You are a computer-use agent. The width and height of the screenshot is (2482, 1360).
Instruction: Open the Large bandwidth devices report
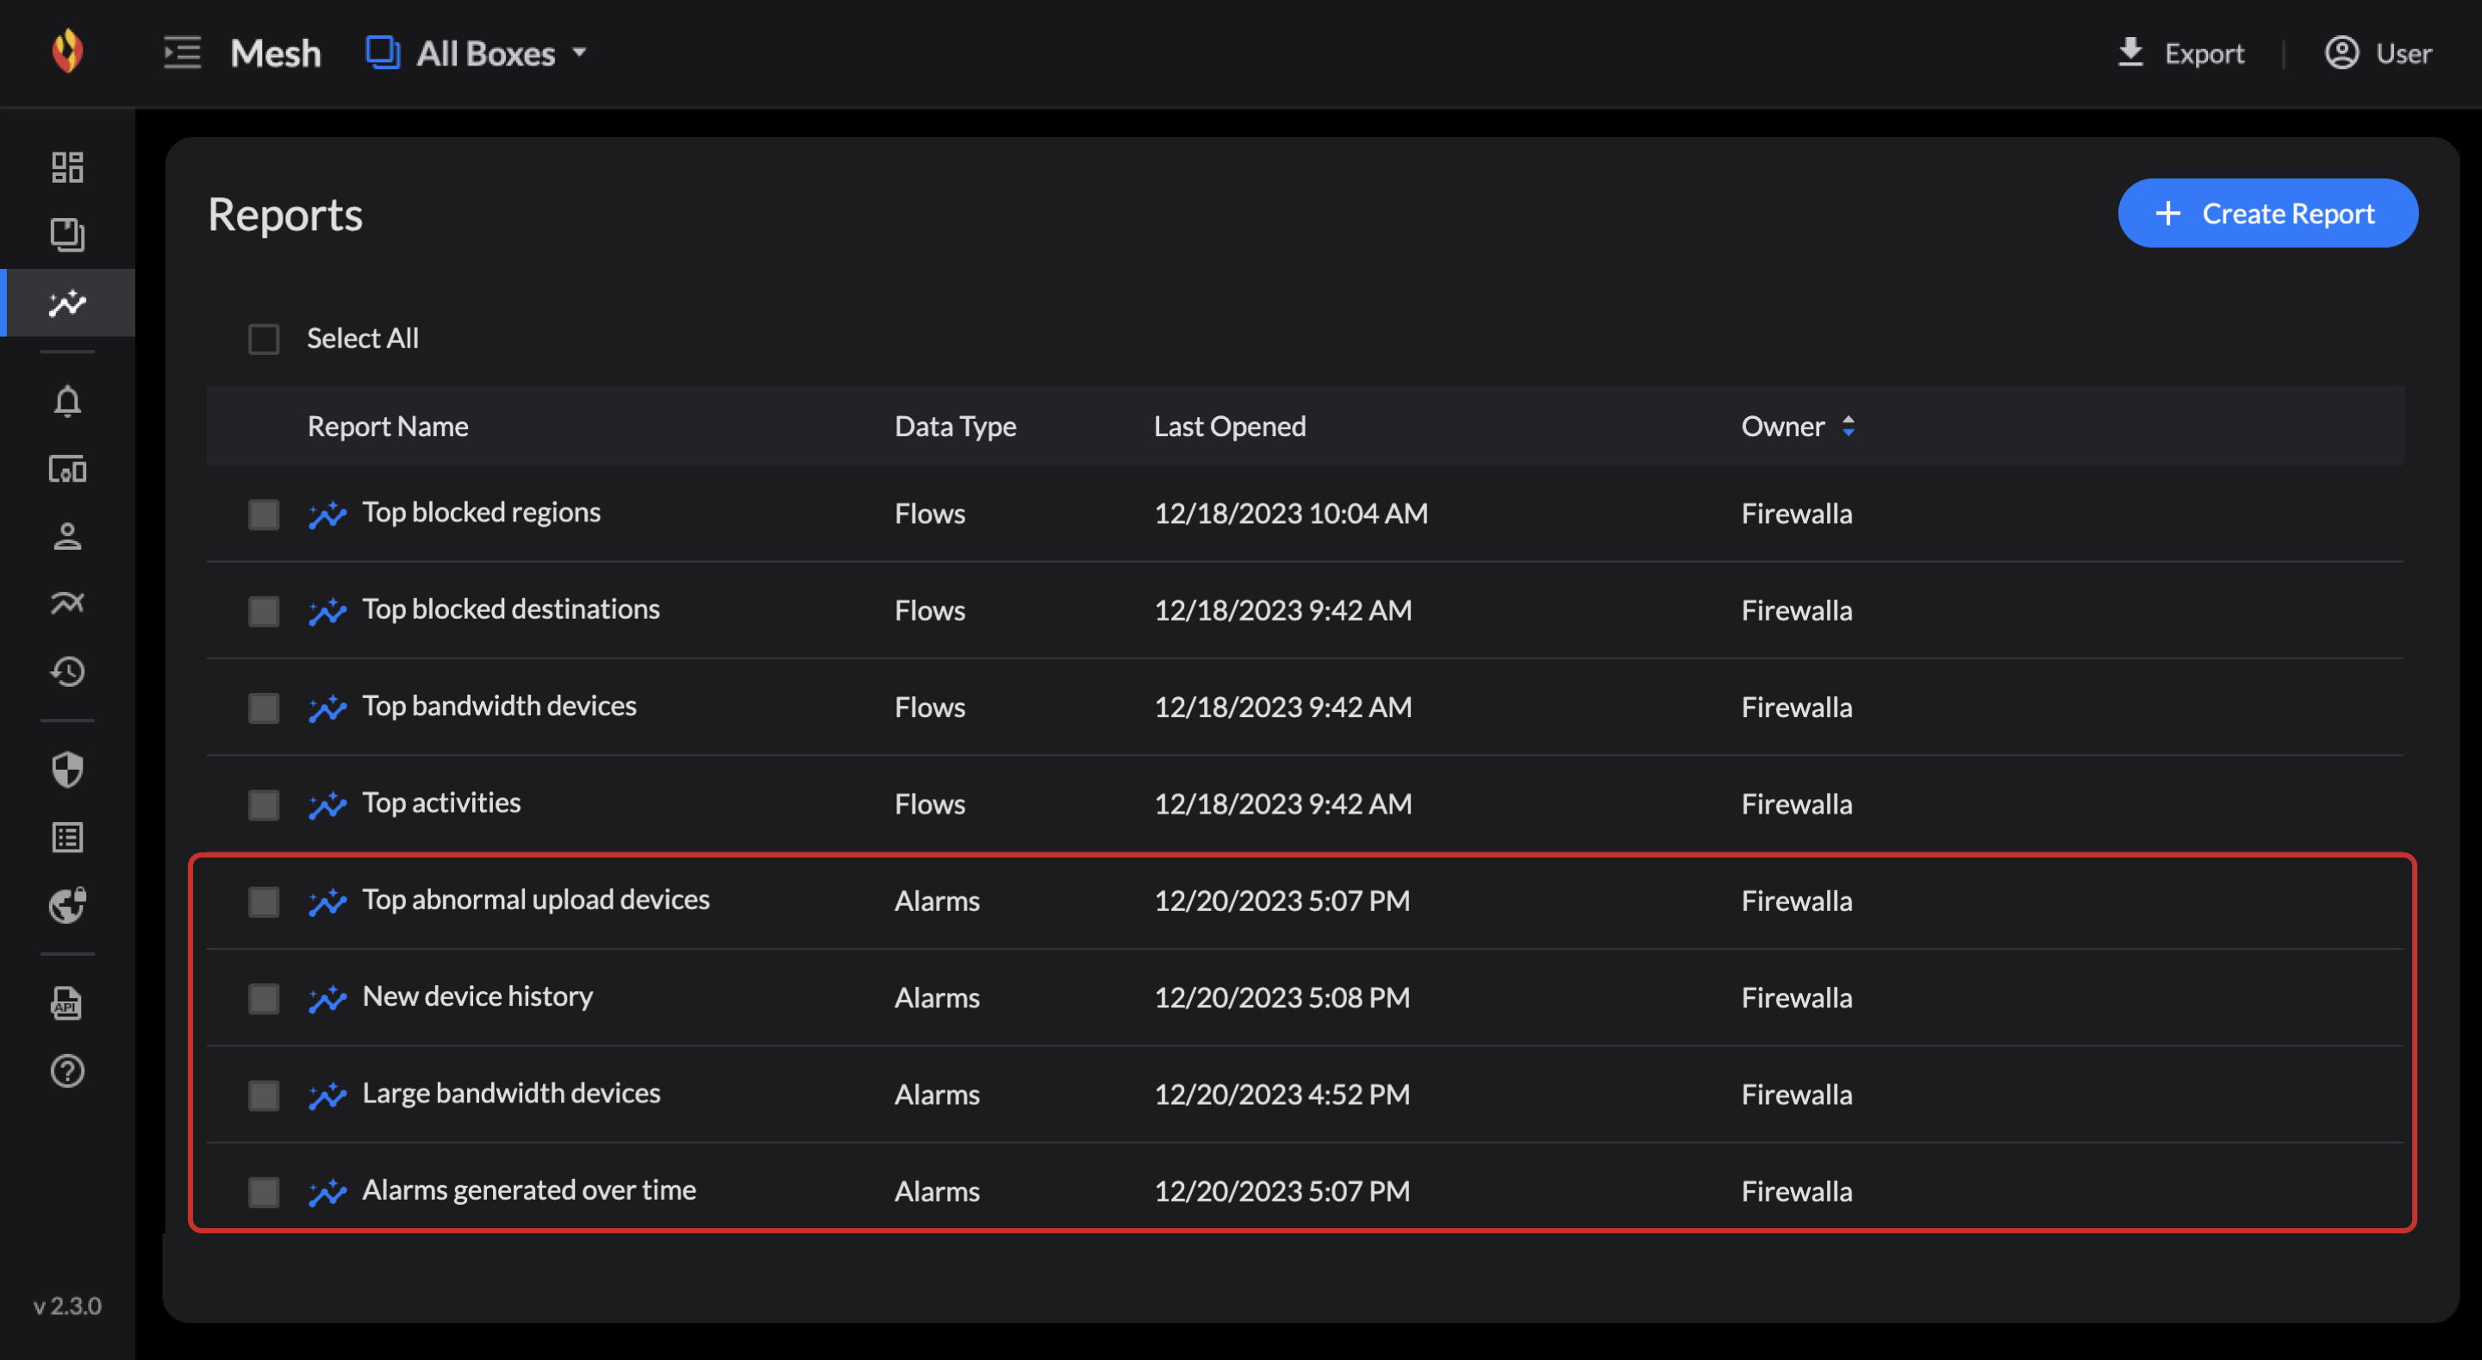(x=511, y=1093)
